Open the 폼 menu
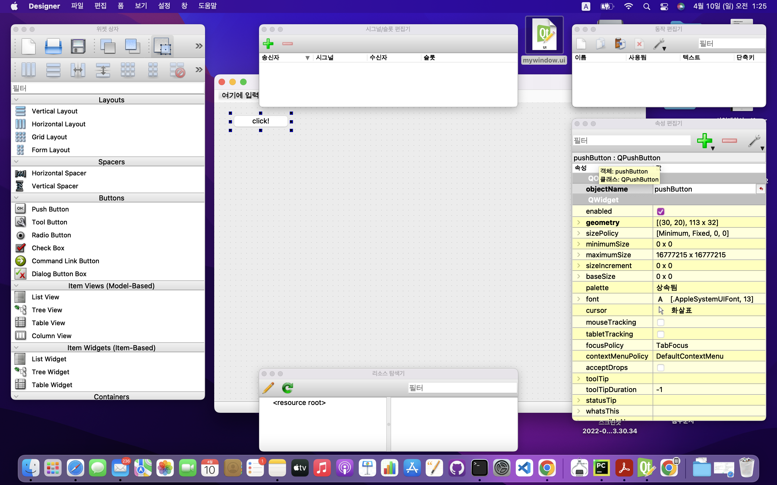Viewport: 777px width, 485px height. point(121,6)
